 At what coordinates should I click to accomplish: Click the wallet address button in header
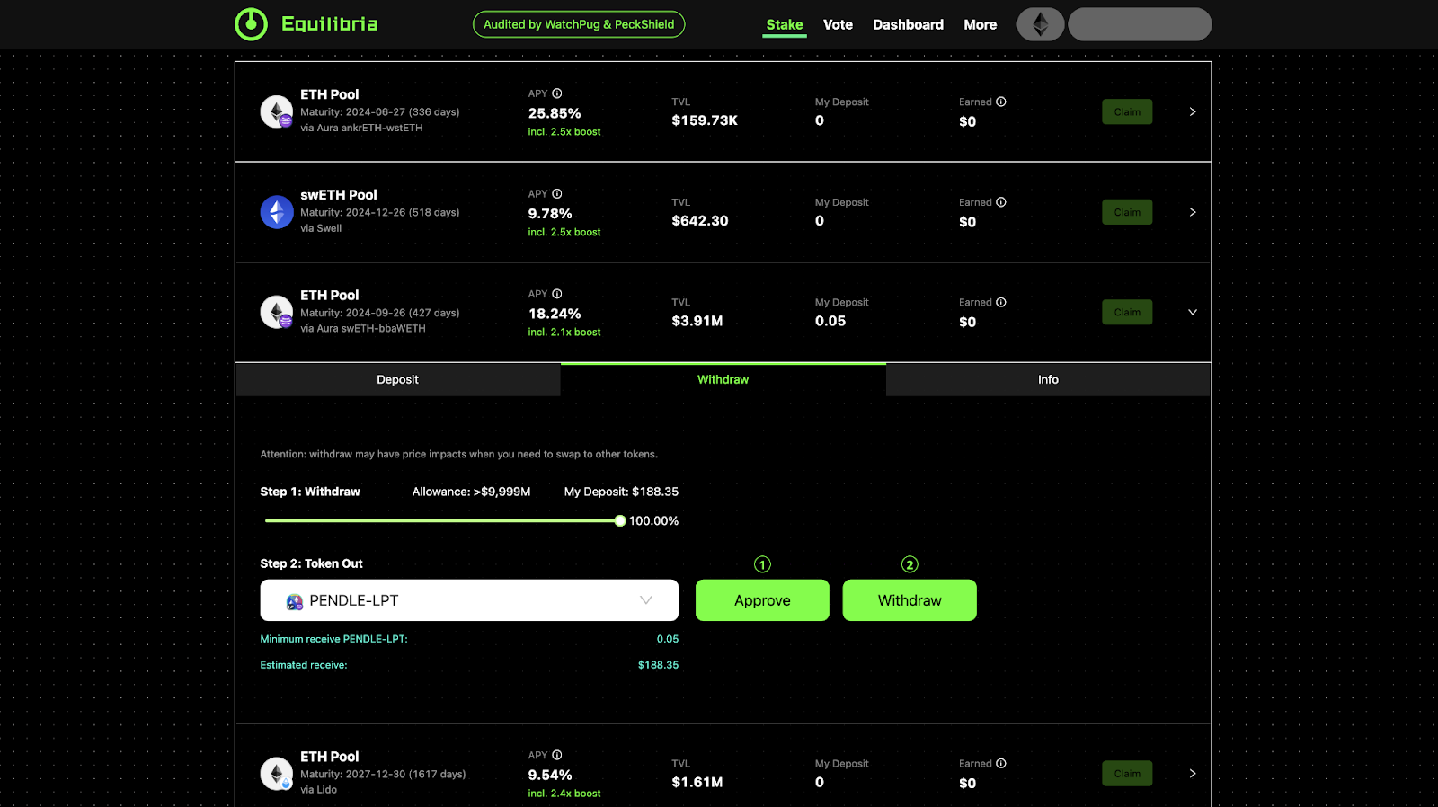coord(1140,24)
